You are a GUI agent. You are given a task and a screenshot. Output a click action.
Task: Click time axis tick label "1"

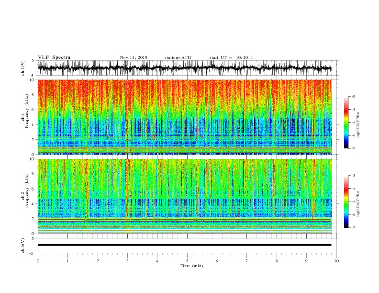click(67, 261)
